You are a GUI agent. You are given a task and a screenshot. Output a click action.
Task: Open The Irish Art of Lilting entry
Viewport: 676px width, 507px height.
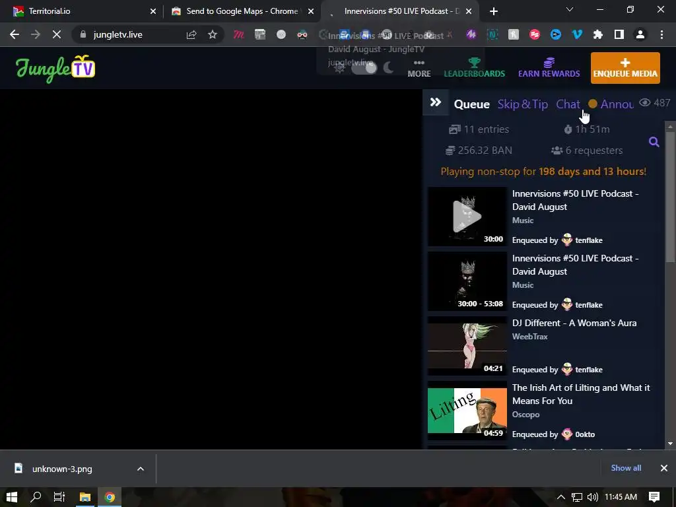pos(581,394)
